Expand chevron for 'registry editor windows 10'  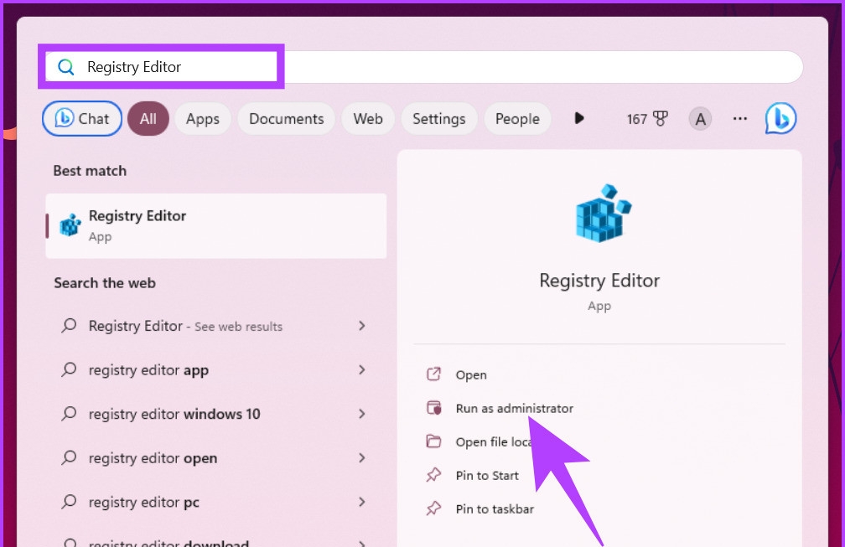pos(361,414)
